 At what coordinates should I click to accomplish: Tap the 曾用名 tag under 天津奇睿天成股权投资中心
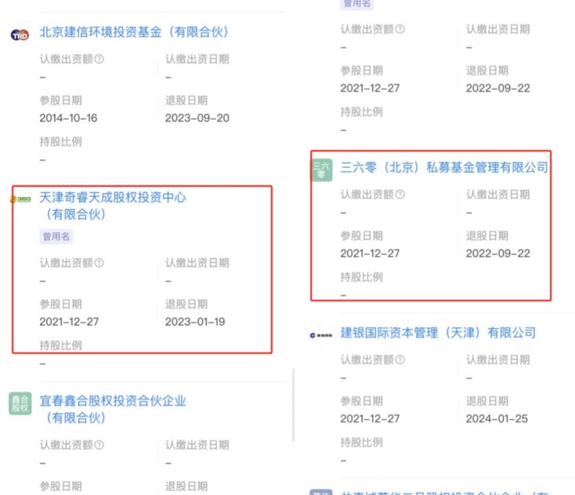pyautogui.click(x=56, y=237)
